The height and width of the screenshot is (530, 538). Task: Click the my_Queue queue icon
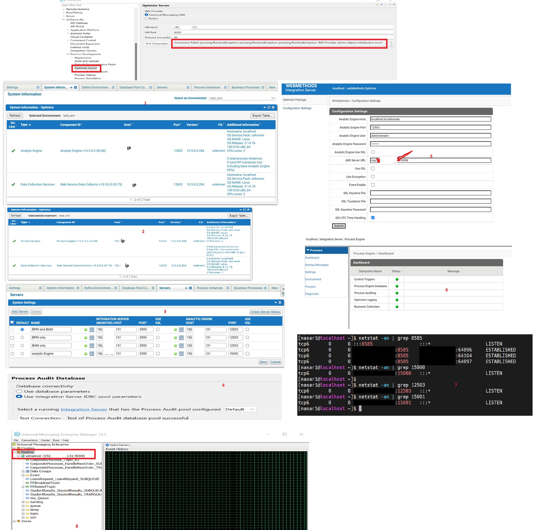pyautogui.click(x=27, y=498)
